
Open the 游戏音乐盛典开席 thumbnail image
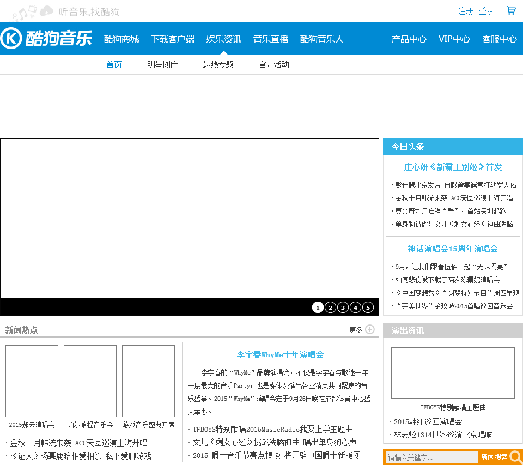[148, 381]
